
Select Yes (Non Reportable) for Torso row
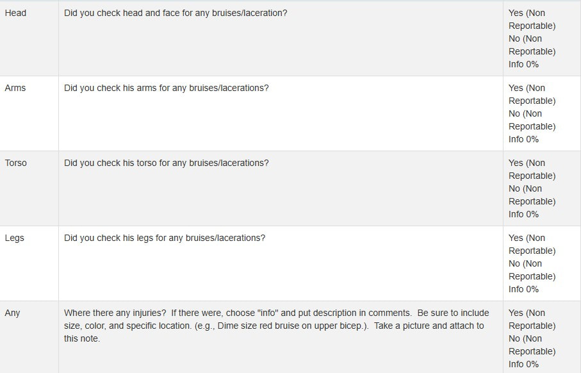532,169
